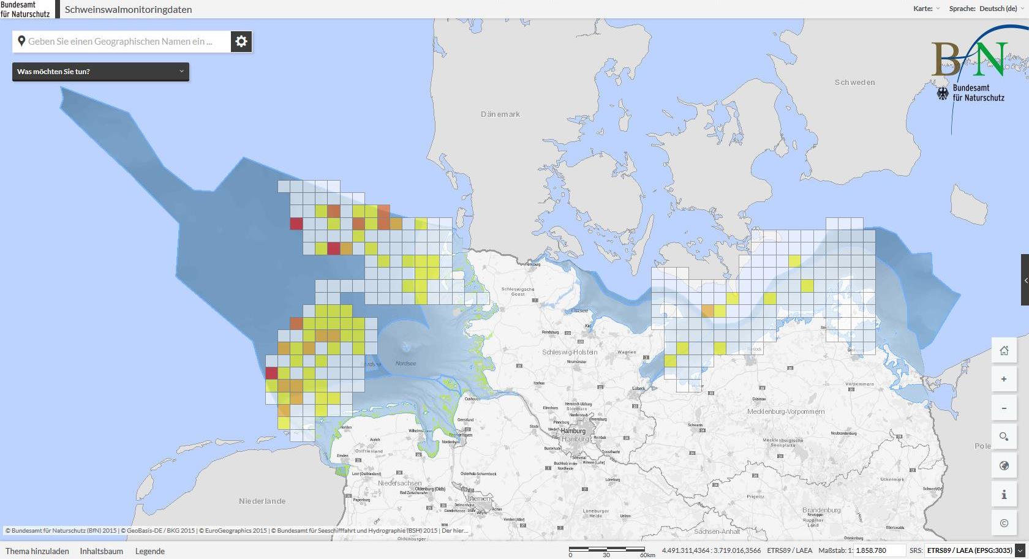
Task: Show the copyright information button
Action: (1004, 523)
